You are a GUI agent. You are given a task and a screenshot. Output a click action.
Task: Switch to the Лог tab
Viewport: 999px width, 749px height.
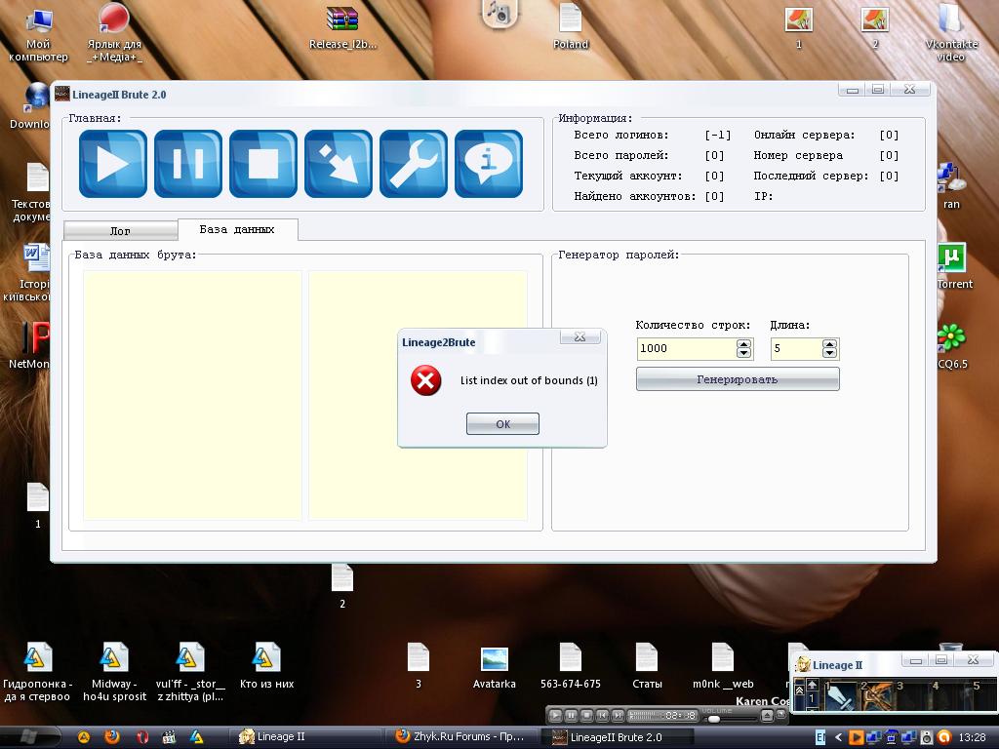(x=120, y=230)
